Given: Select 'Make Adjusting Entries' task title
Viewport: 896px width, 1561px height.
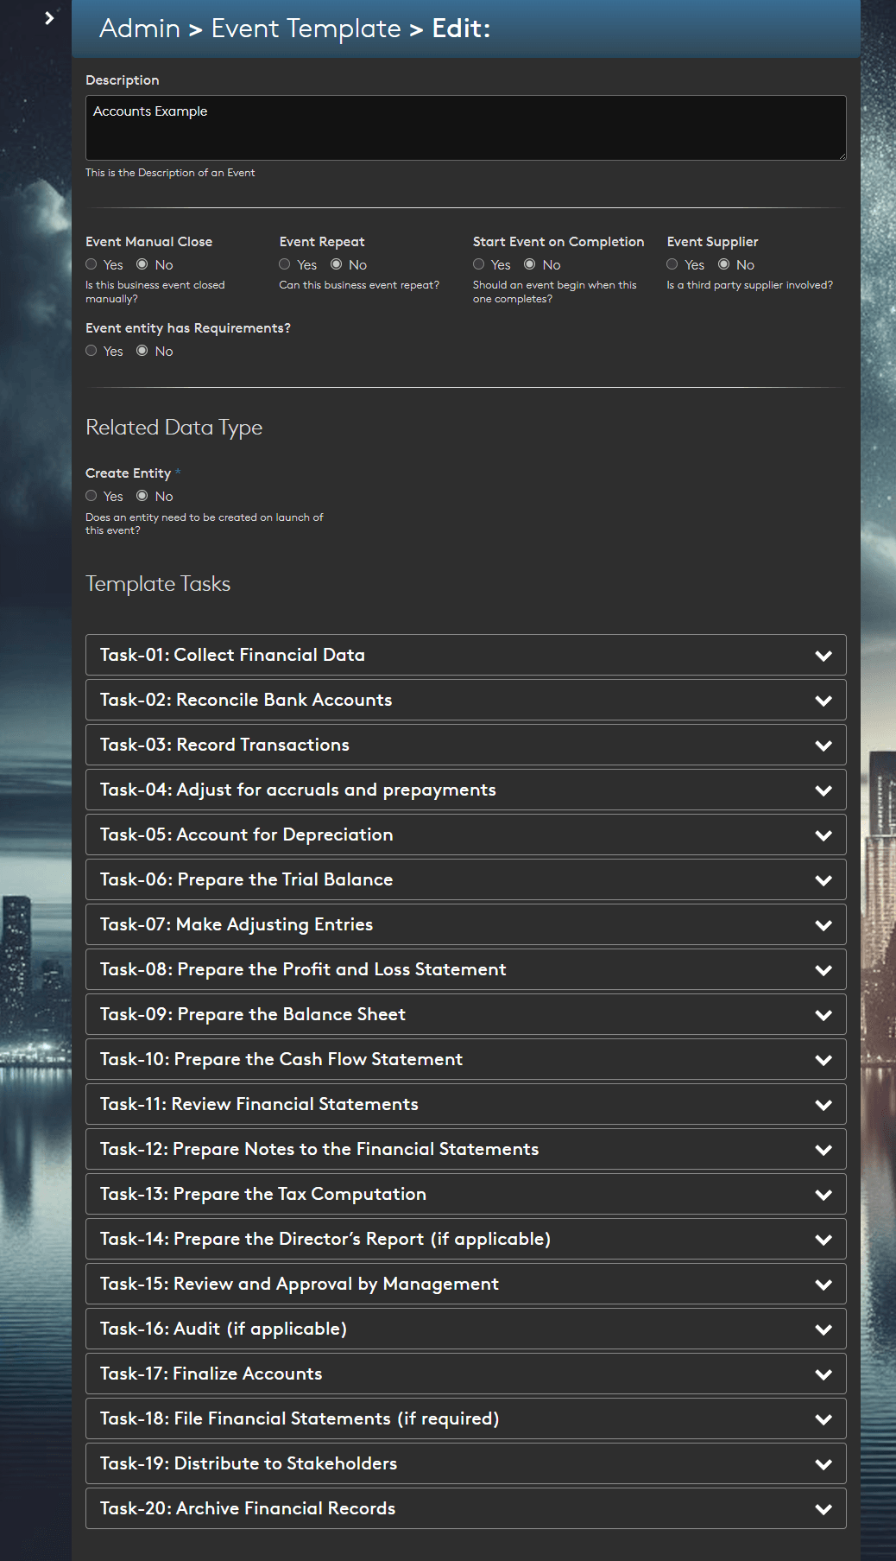Looking at the screenshot, I should tap(274, 924).
